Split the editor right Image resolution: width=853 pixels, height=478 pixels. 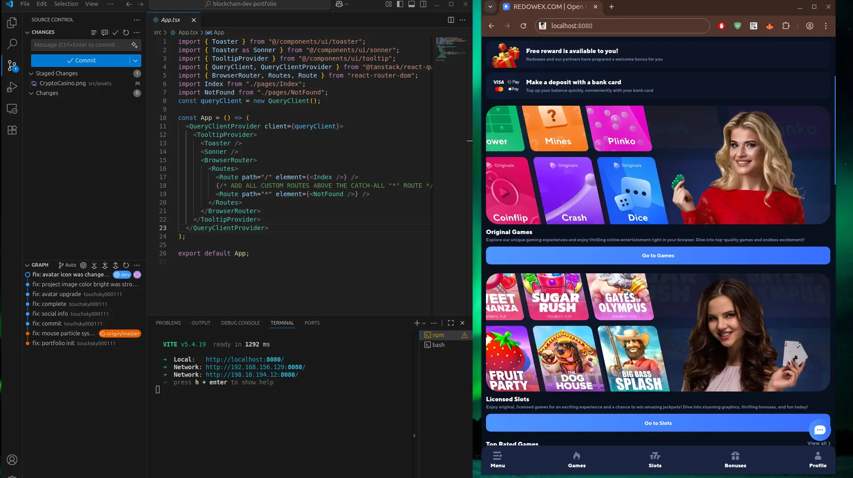coord(451,20)
